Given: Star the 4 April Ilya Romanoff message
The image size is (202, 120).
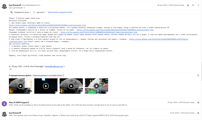Looking at the screenshot, I should (x=198, y=113).
